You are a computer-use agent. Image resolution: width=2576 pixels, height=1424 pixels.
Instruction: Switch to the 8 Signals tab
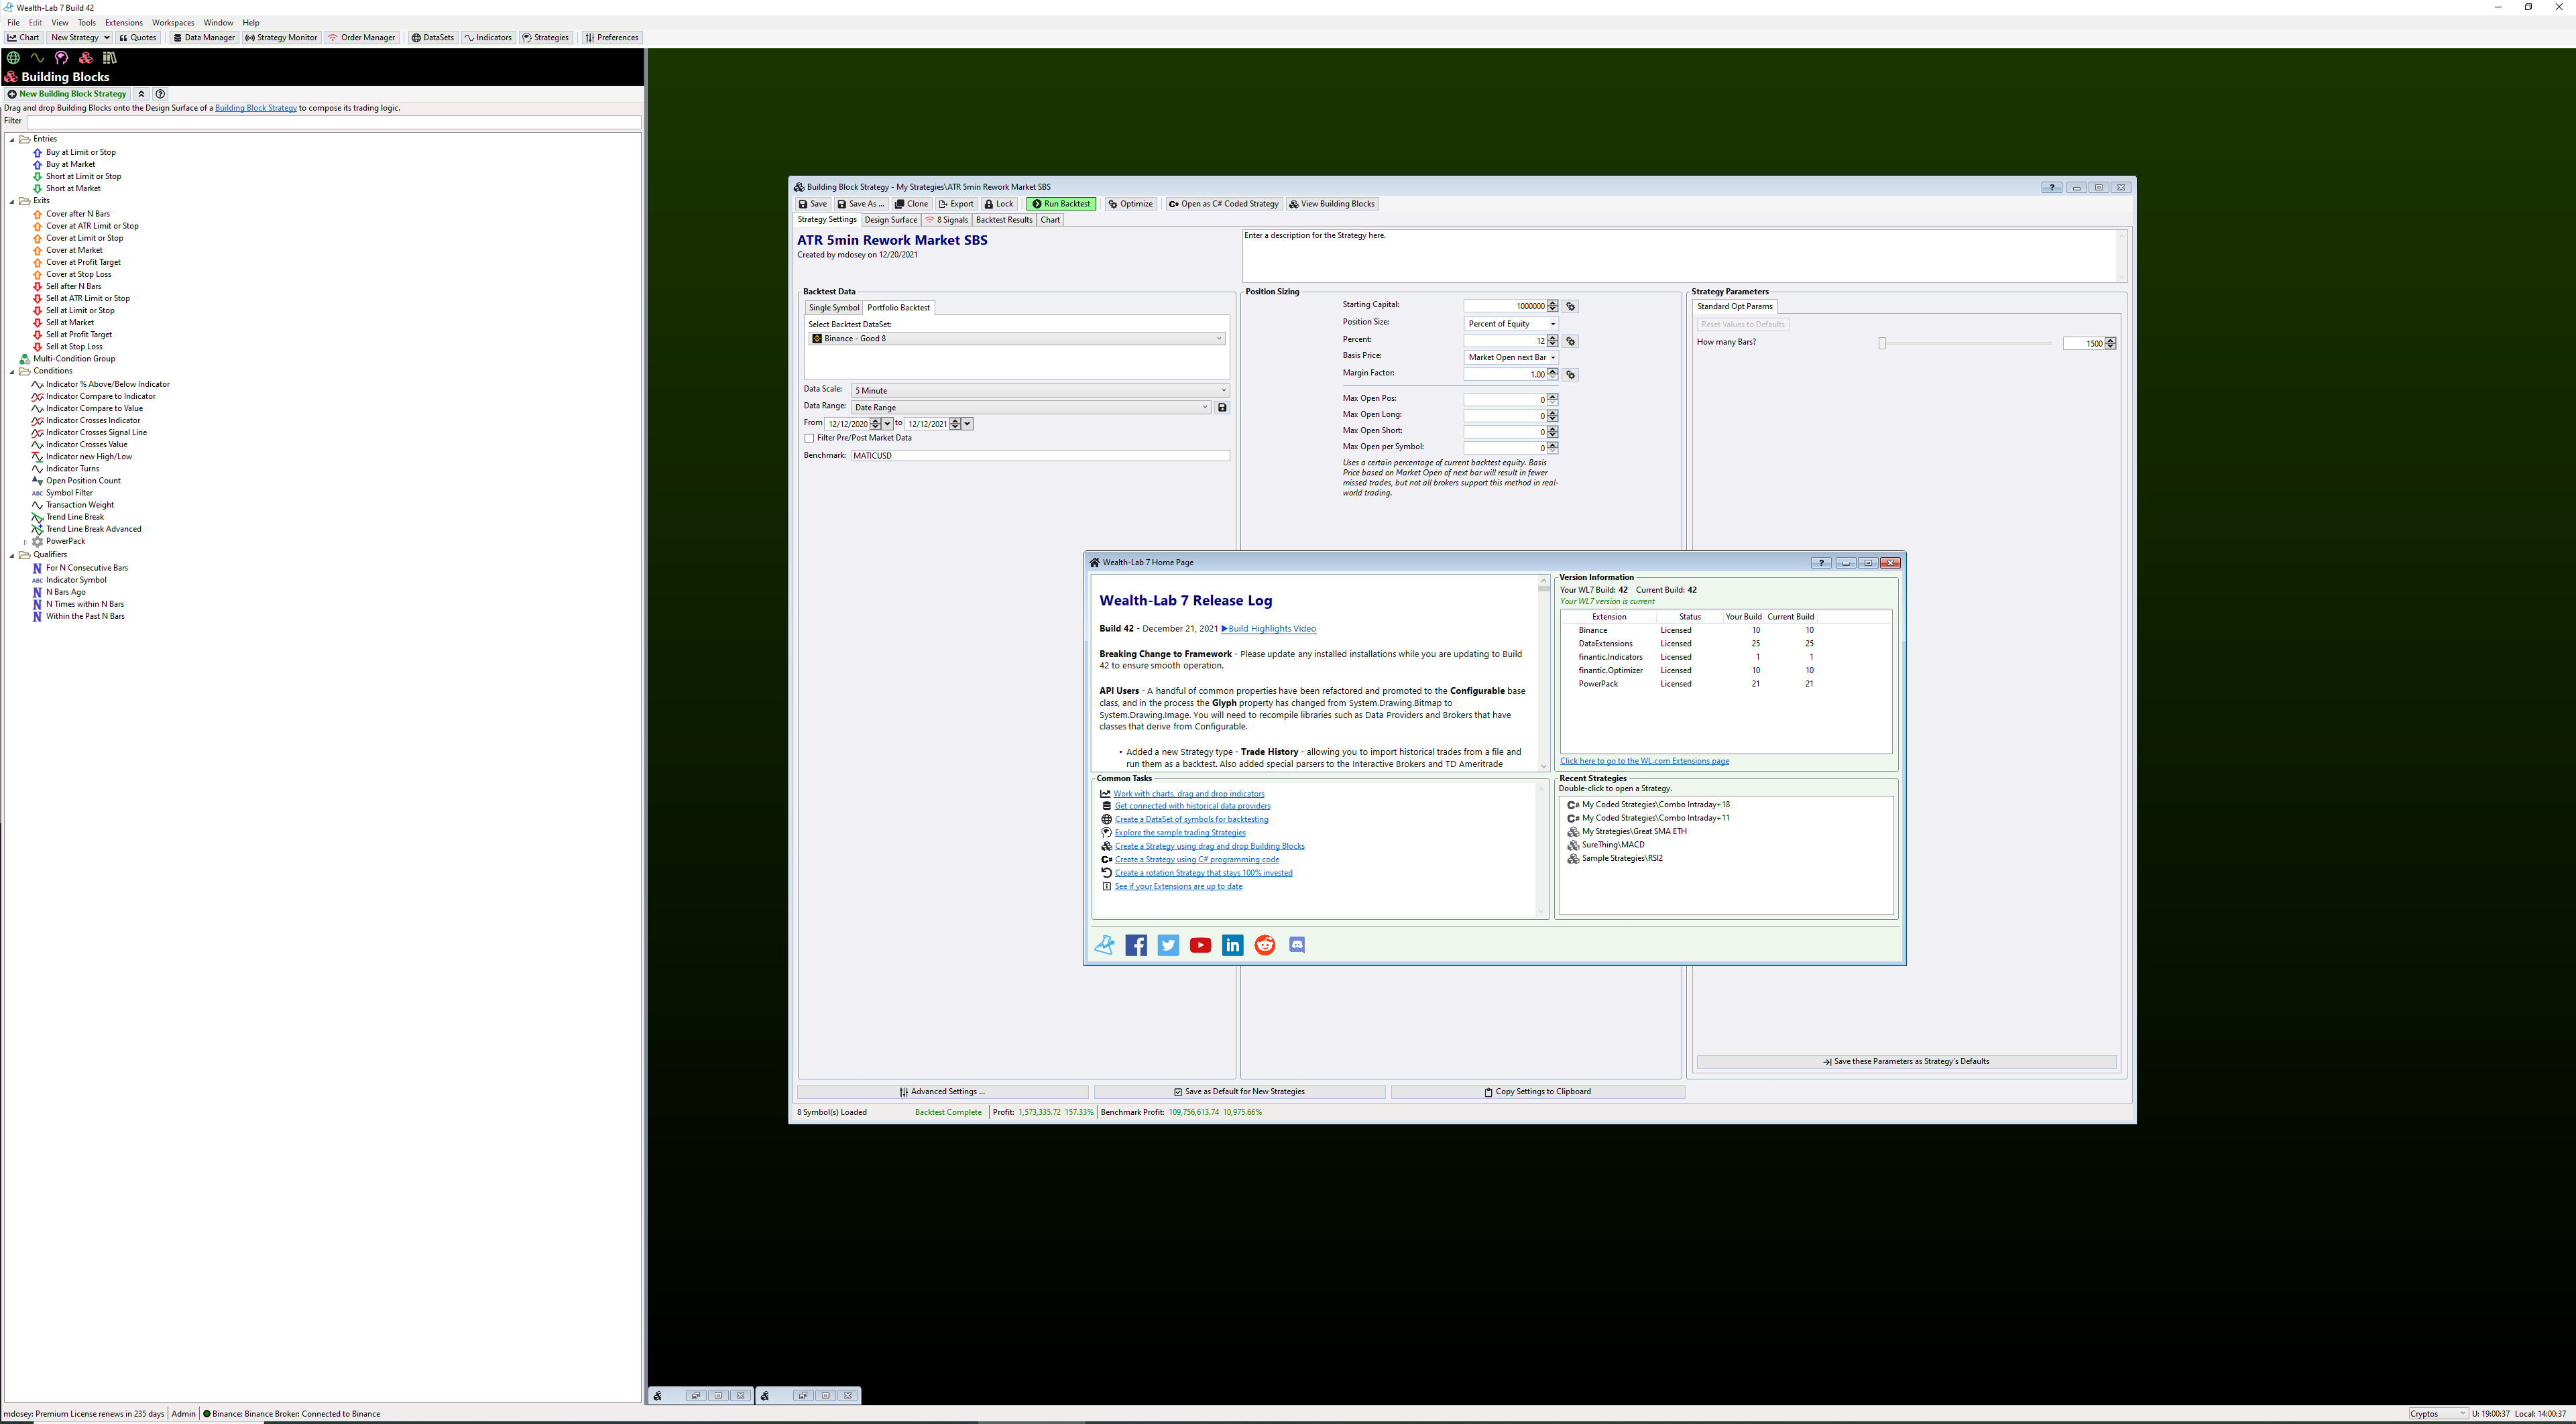point(946,220)
